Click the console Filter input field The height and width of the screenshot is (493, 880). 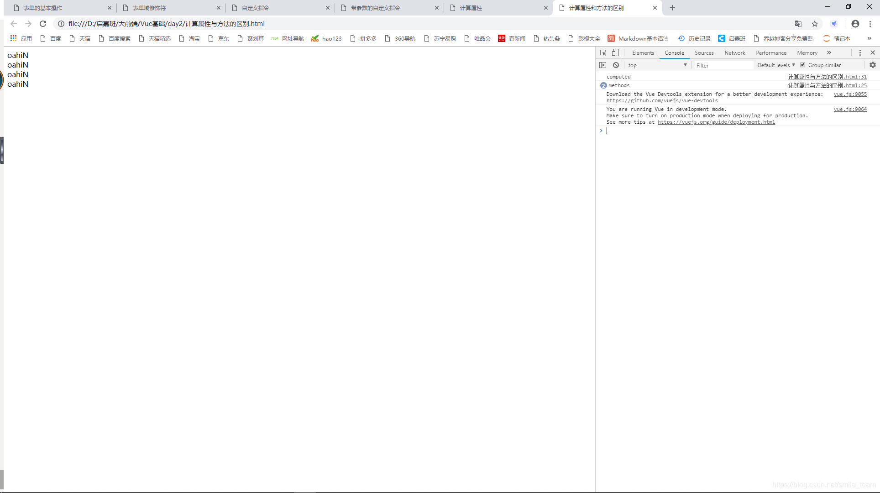tap(723, 65)
